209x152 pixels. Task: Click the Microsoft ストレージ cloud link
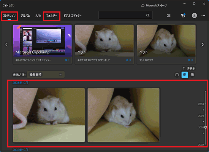154,5
